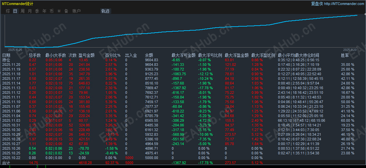Click loss amount -78.70
Screen dimensions: 366x168
point(84,149)
